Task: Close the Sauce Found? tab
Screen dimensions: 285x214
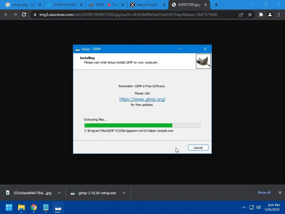Action: tap(164, 5)
